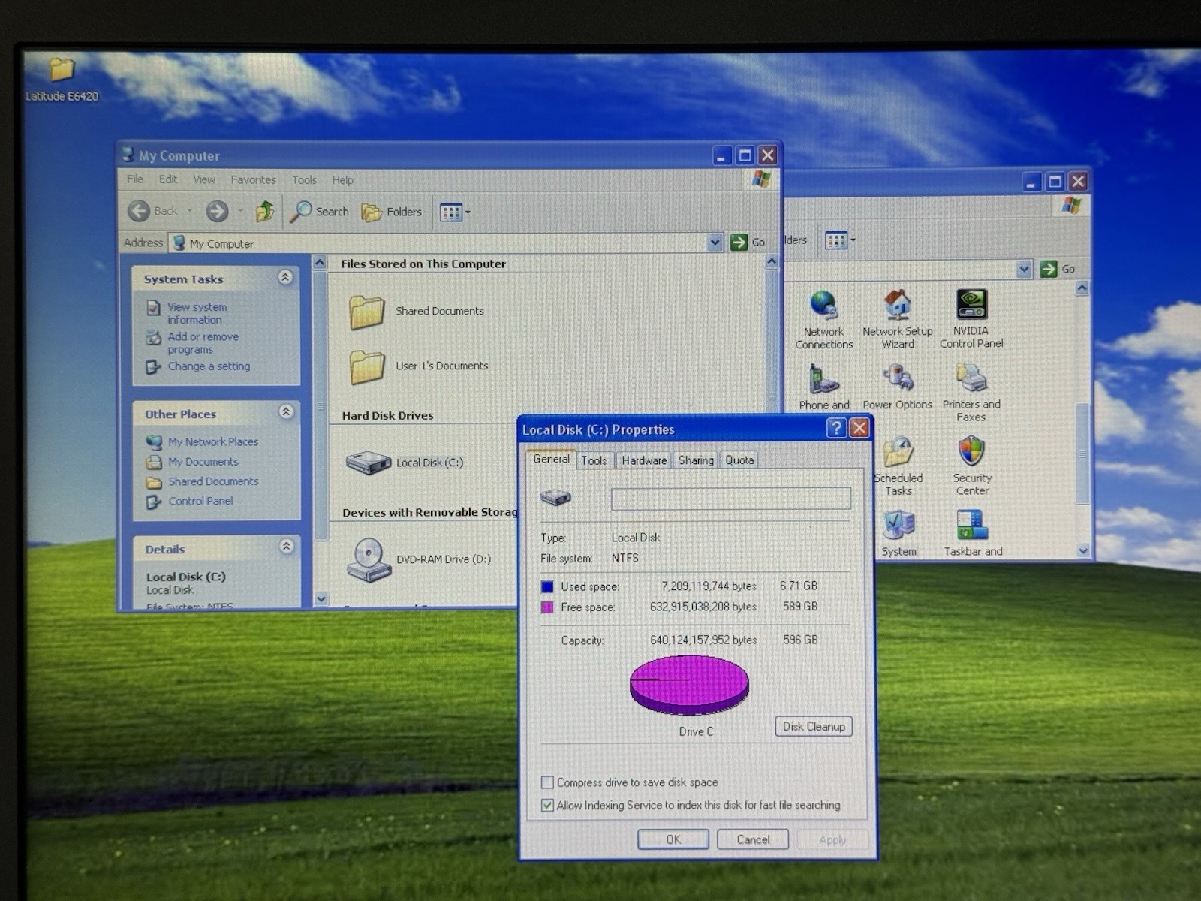Click the Disk Cleanup button
The image size is (1201, 901).
[814, 726]
